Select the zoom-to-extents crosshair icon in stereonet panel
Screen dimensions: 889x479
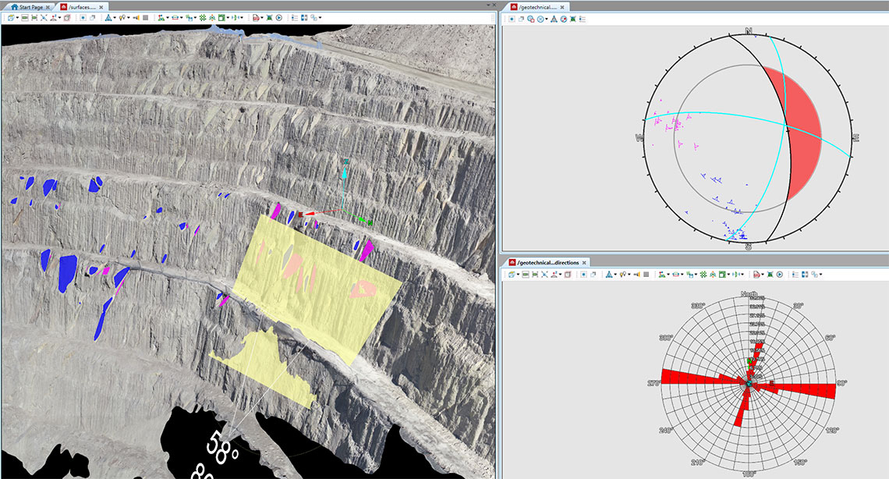point(512,19)
